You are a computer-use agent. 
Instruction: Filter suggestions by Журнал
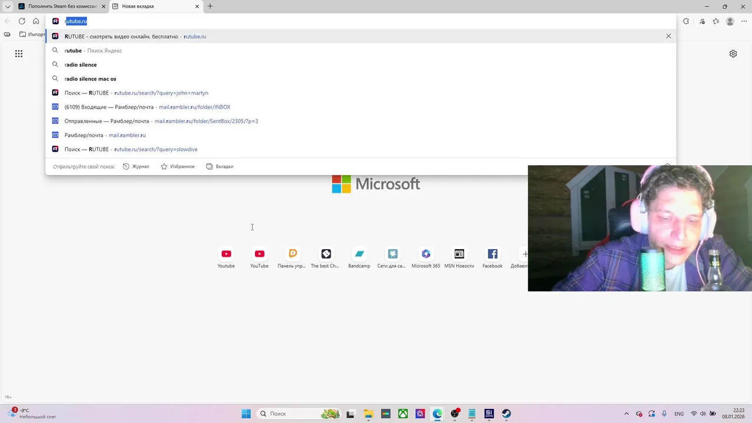tap(136, 166)
